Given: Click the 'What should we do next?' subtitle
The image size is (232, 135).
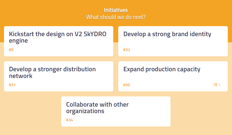Looking at the screenshot, I should [x=116, y=17].
